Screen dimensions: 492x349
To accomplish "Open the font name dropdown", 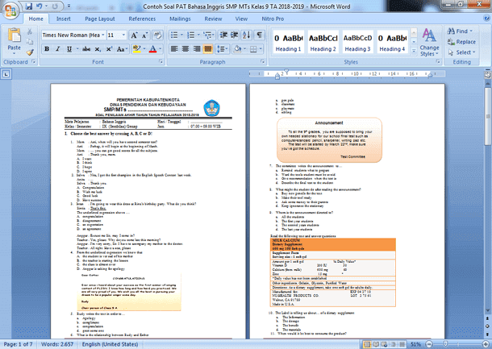I will coord(103,35).
